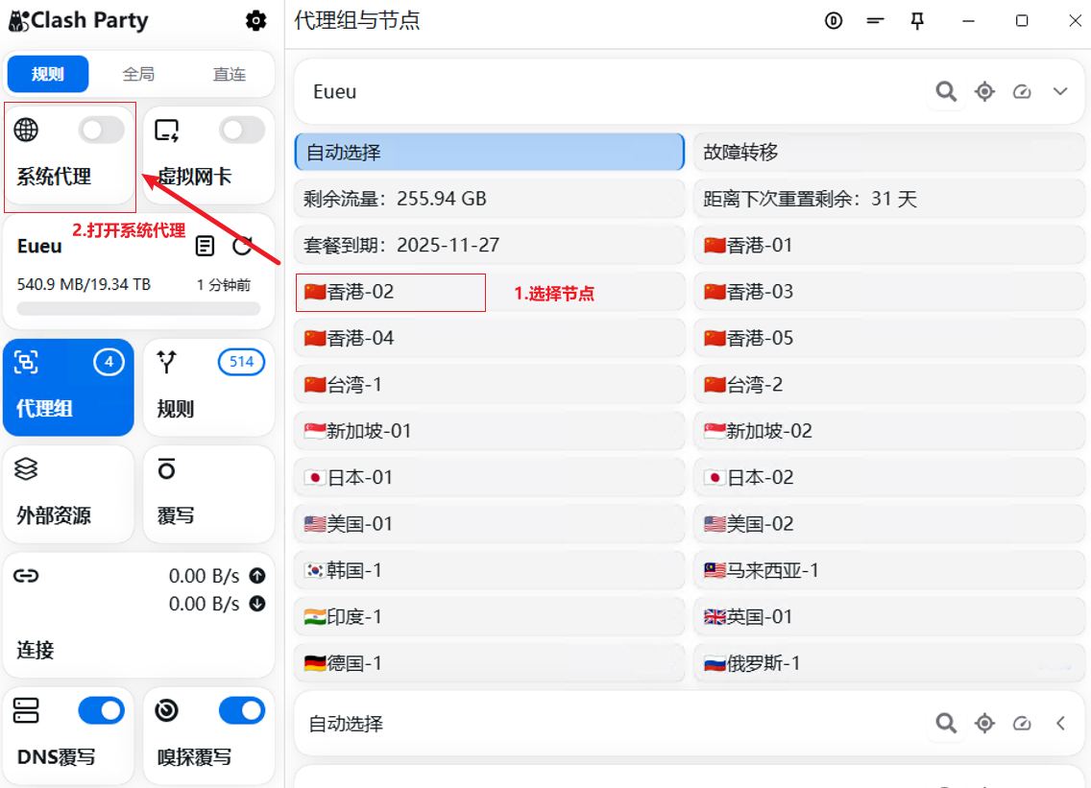The image size is (1091, 788).
Task: Click search icon in 自动选择 group
Action: click(946, 723)
